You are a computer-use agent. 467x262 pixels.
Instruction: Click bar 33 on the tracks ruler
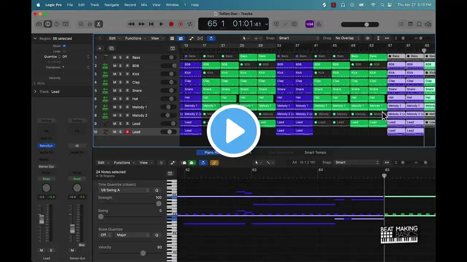click(x=279, y=45)
